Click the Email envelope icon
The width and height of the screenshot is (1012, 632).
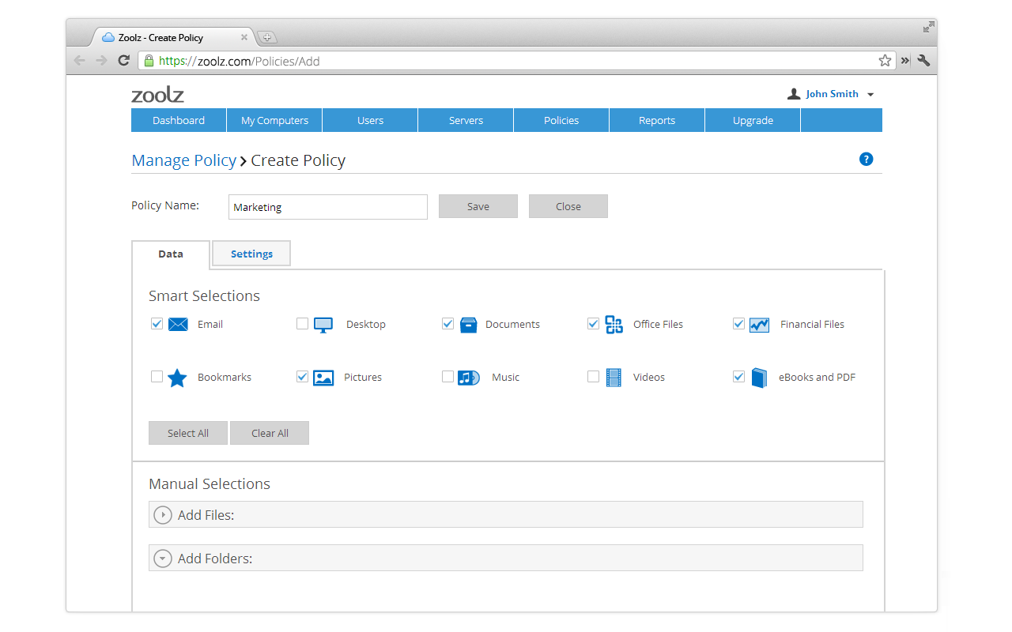178,324
